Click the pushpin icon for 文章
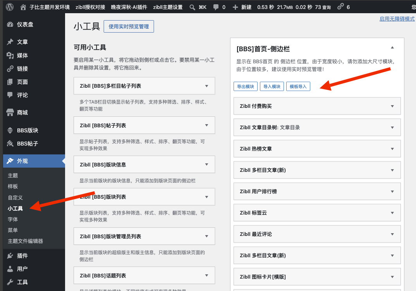Viewport: 416px width, 291px height. click(x=10, y=42)
